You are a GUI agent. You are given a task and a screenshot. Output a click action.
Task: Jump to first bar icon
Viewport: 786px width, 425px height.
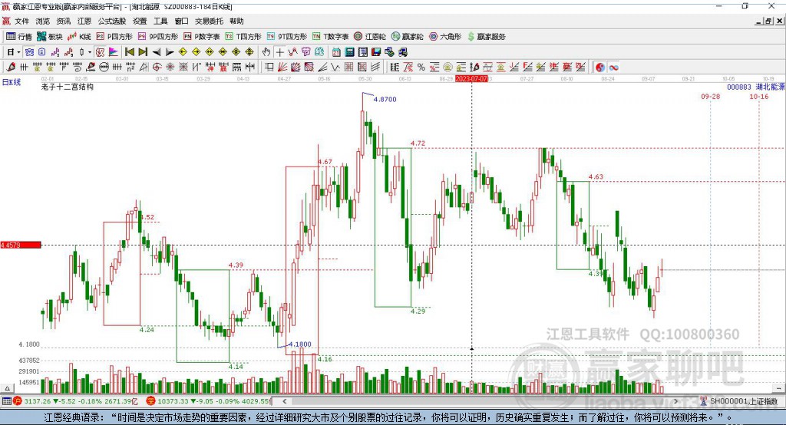tap(129, 52)
